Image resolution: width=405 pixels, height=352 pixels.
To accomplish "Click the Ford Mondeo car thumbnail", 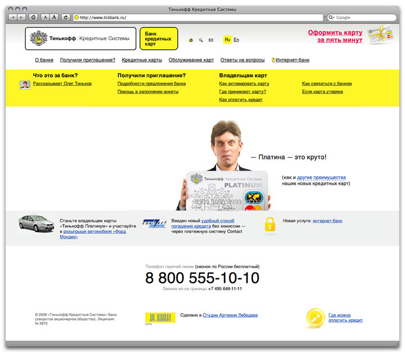I will (35, 224).
